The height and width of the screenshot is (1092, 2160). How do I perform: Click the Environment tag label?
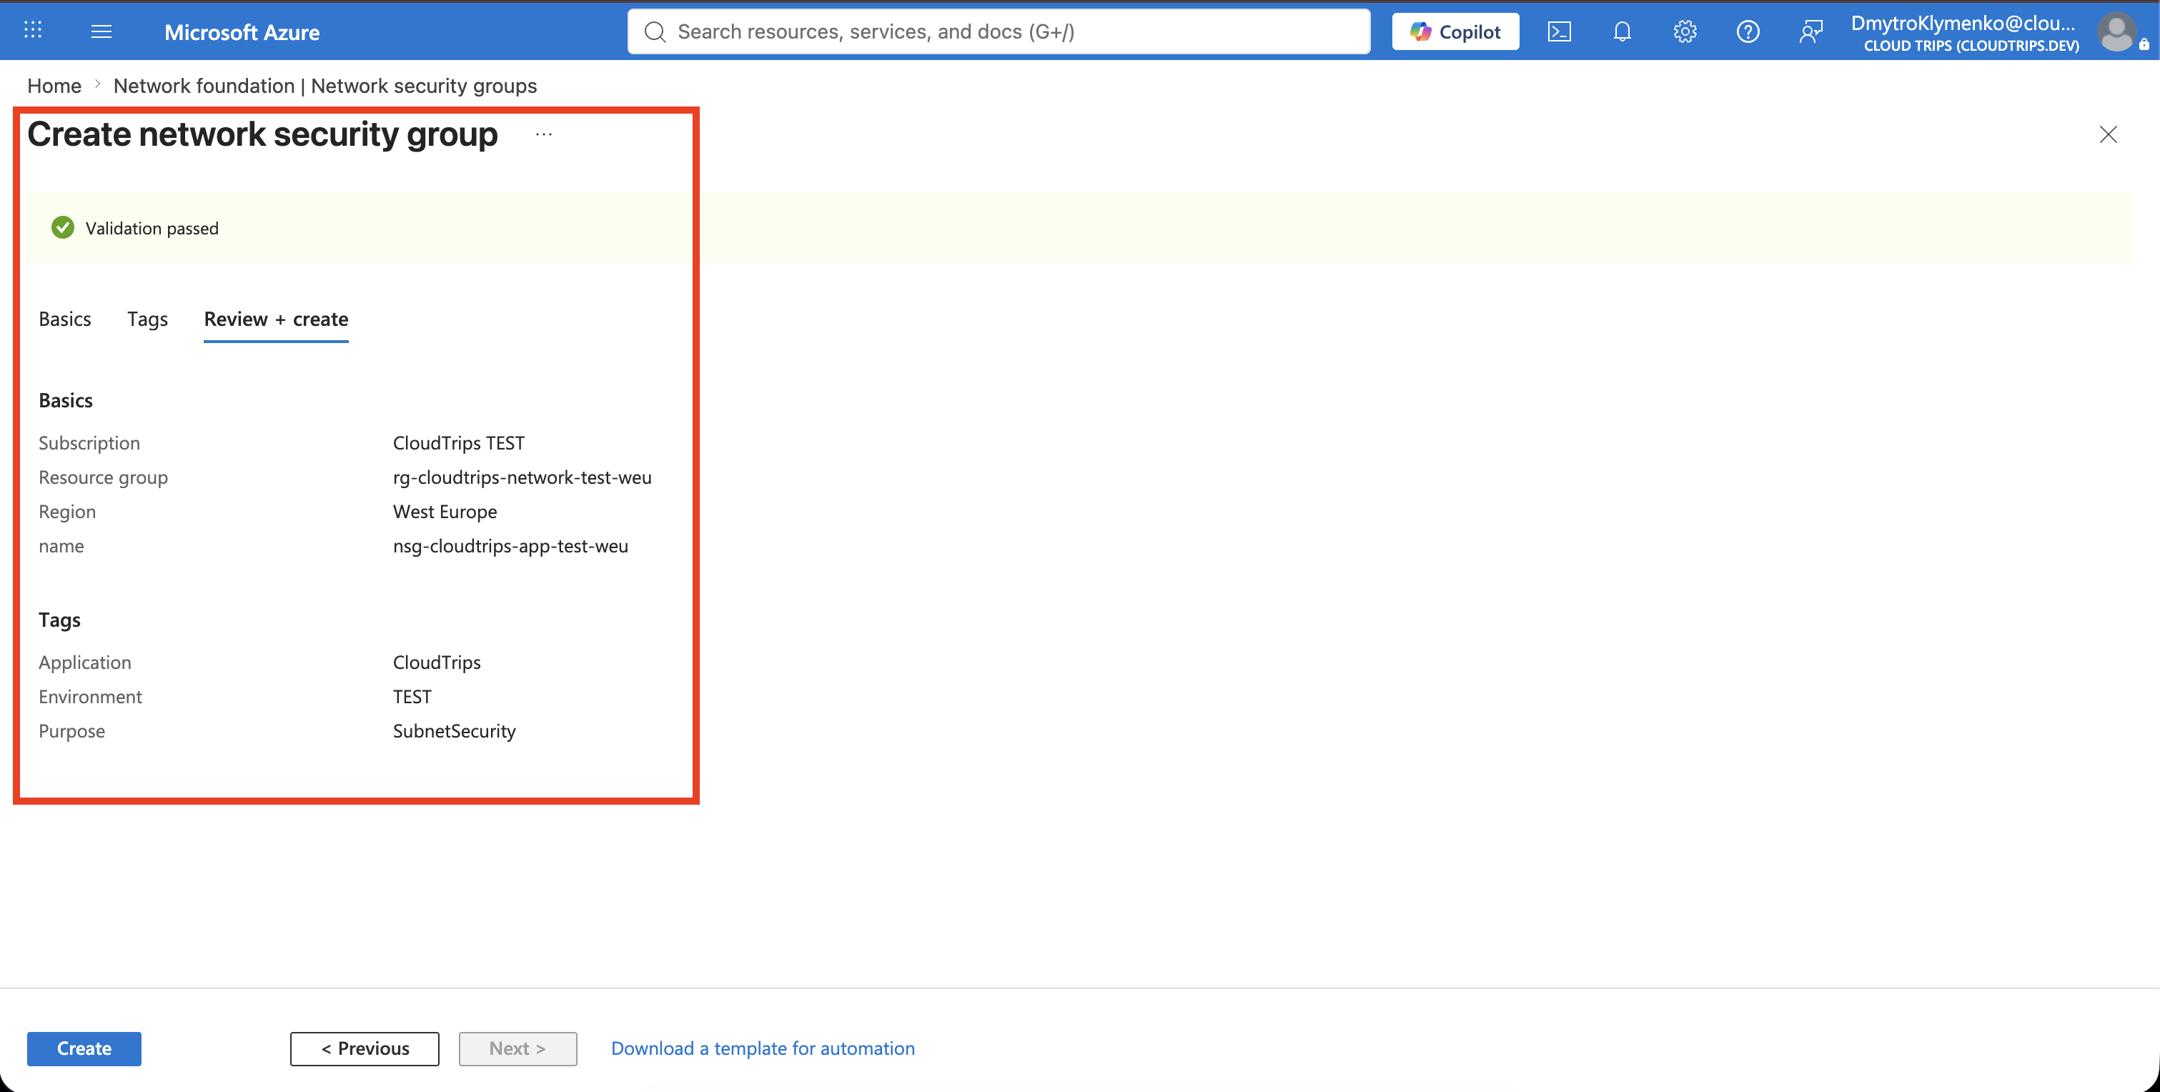[x=91, y=697]
